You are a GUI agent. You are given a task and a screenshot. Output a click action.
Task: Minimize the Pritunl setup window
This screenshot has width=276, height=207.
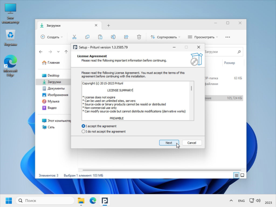coord(174,47)
